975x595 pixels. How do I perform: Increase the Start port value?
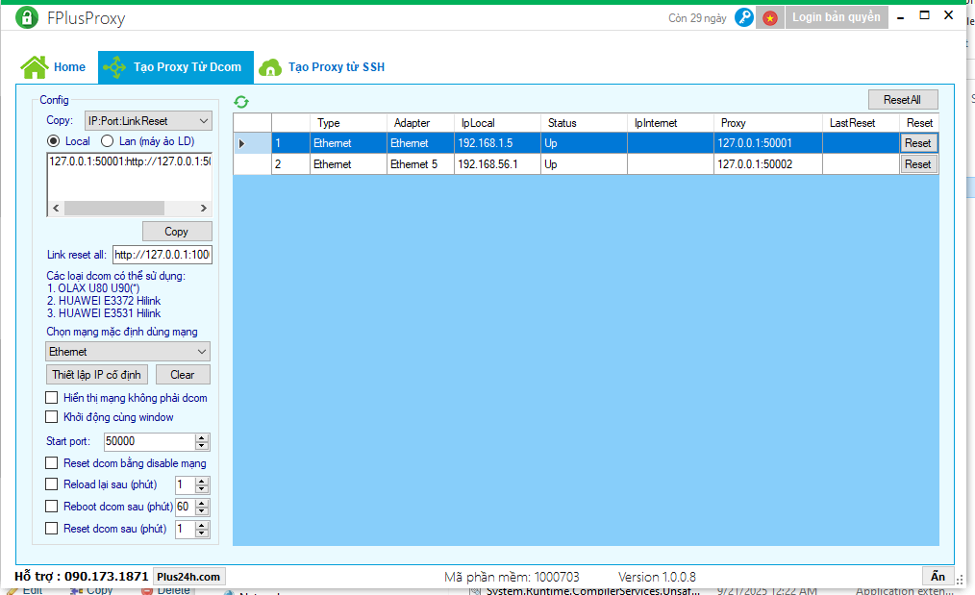point(202,437)
